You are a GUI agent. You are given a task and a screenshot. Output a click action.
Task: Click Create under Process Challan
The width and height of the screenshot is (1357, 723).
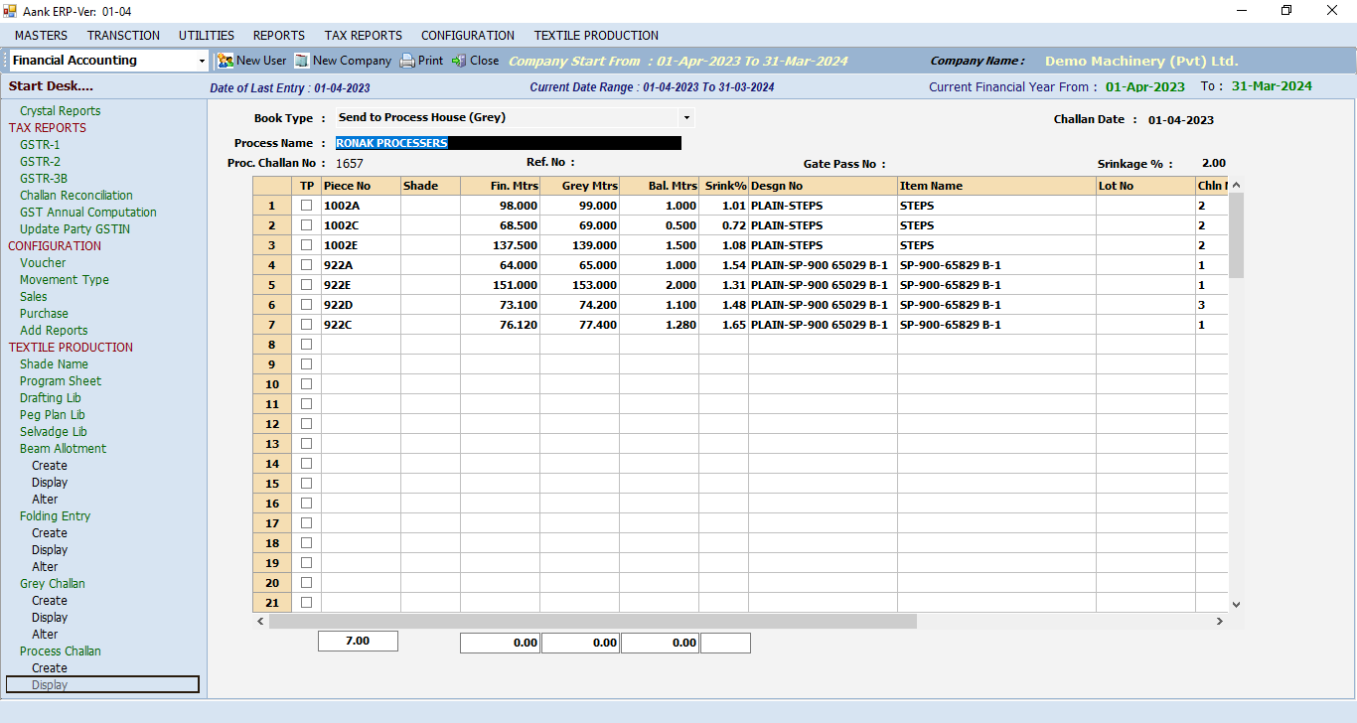click(50, 668)
